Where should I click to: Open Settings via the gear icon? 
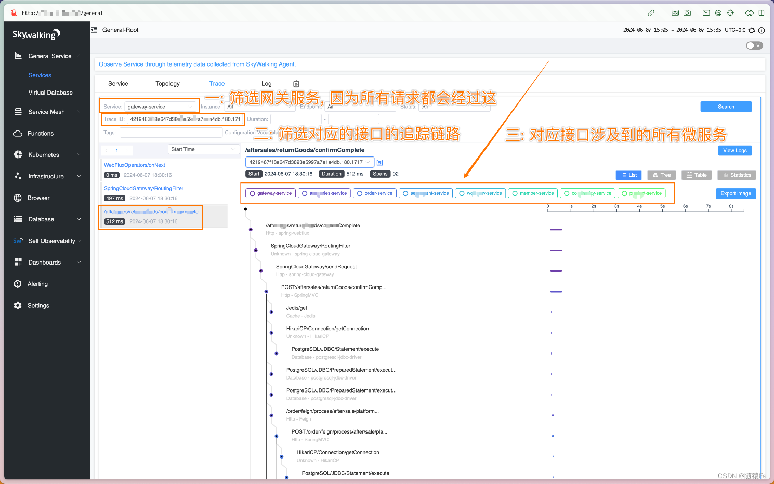point(18,306)
